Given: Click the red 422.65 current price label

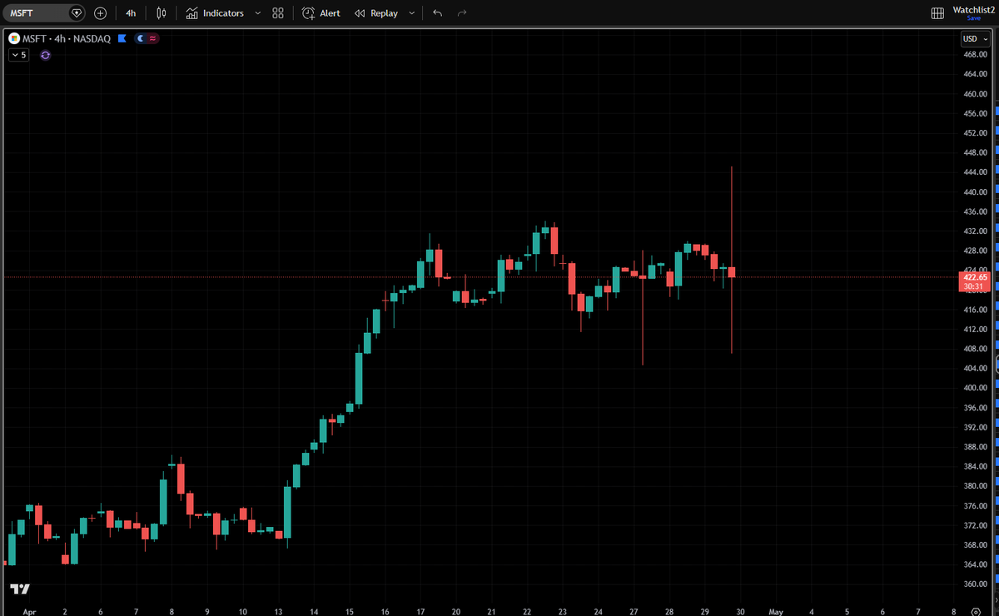Looking at the screenshot, I should point(974,276).
